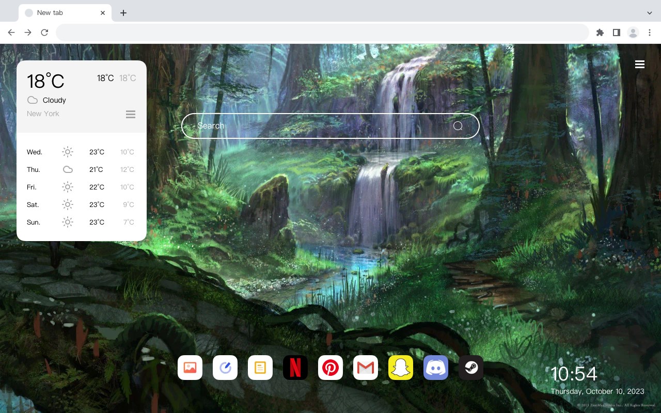The width and height of the screenshot is (661, 413).
Task: Click the New York location label
Action: (x=43, y=114)
